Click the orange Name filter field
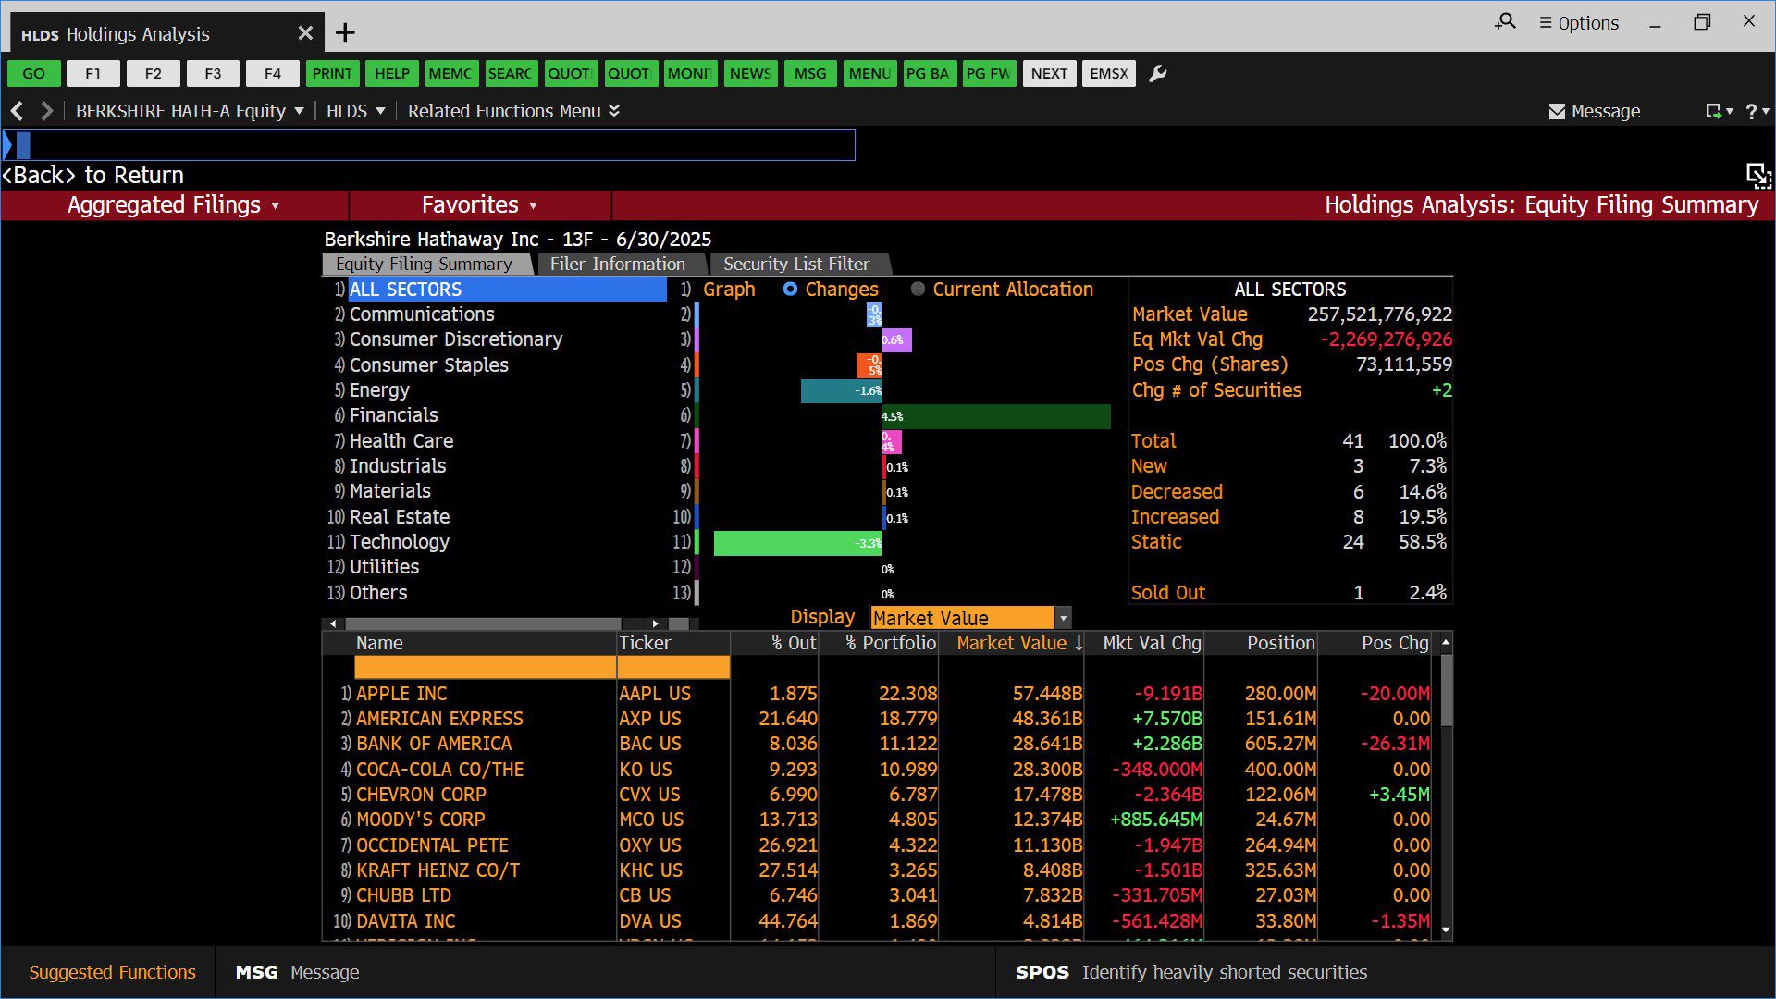The height and width of the screenshot is (999, 1776). (486, 668)
